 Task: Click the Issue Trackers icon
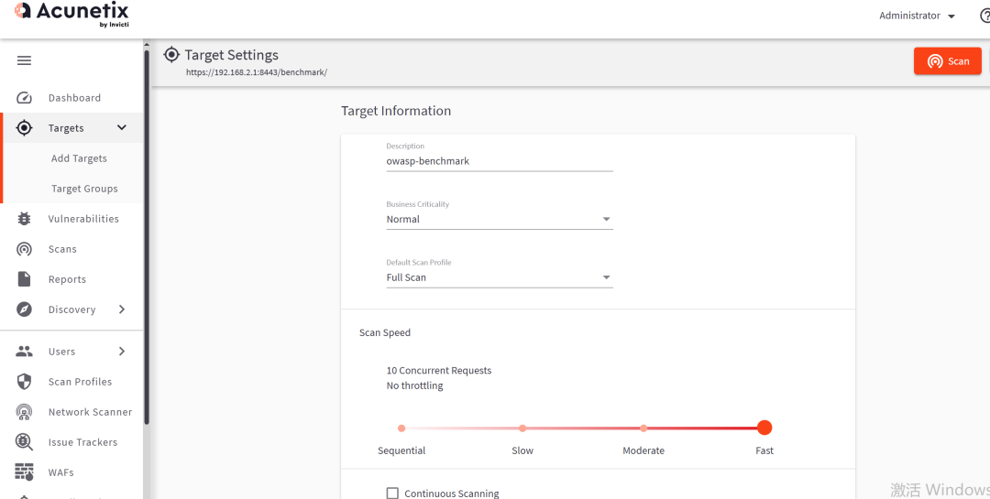pyautogui.click(x=25, y=442)
